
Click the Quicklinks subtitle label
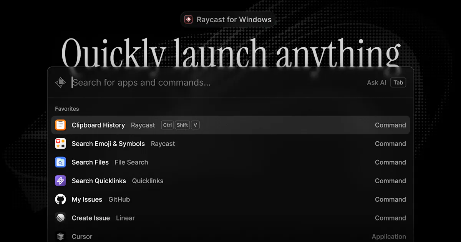(148, 181)
